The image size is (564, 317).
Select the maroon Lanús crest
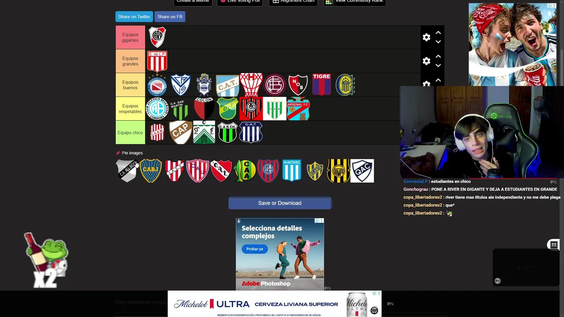(275, 85)
